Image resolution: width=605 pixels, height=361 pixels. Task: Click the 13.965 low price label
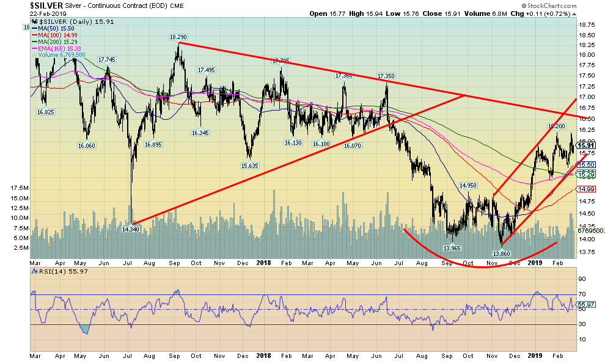pyautogui.click(x=452, y=247)
